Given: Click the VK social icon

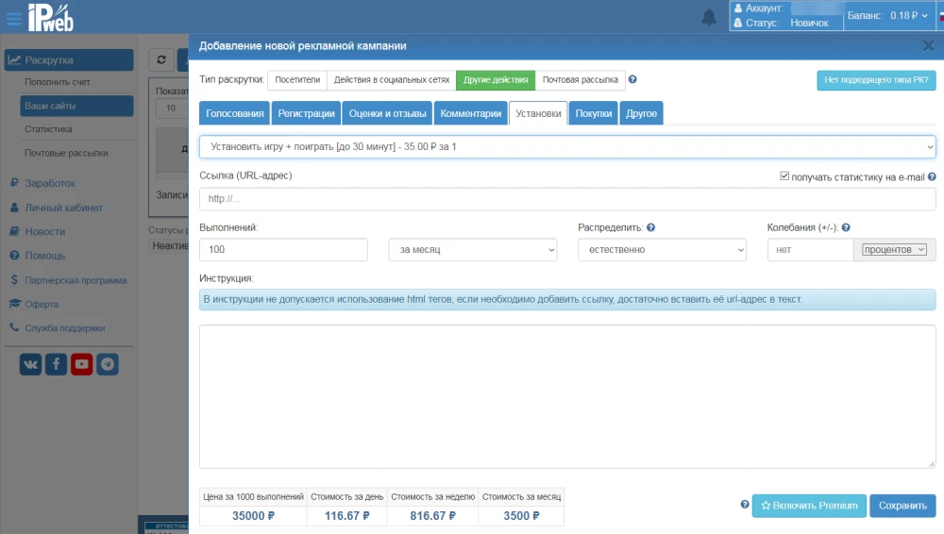Looking at the screenshot, I should point(31,364).
